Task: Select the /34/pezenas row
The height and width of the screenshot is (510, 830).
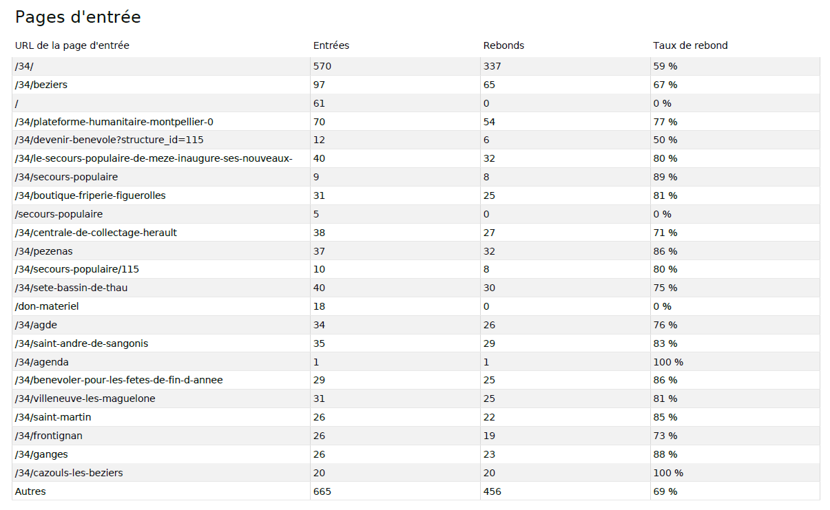Action: click(43, 251)
